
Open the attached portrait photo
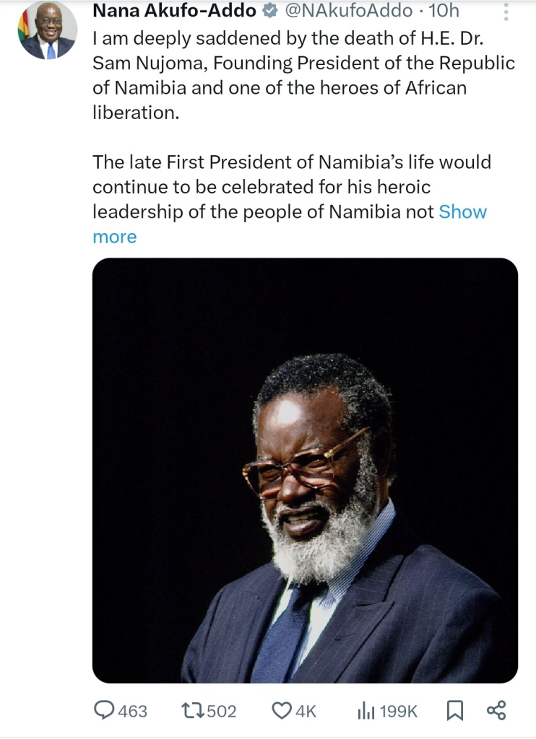pos(305,471)
